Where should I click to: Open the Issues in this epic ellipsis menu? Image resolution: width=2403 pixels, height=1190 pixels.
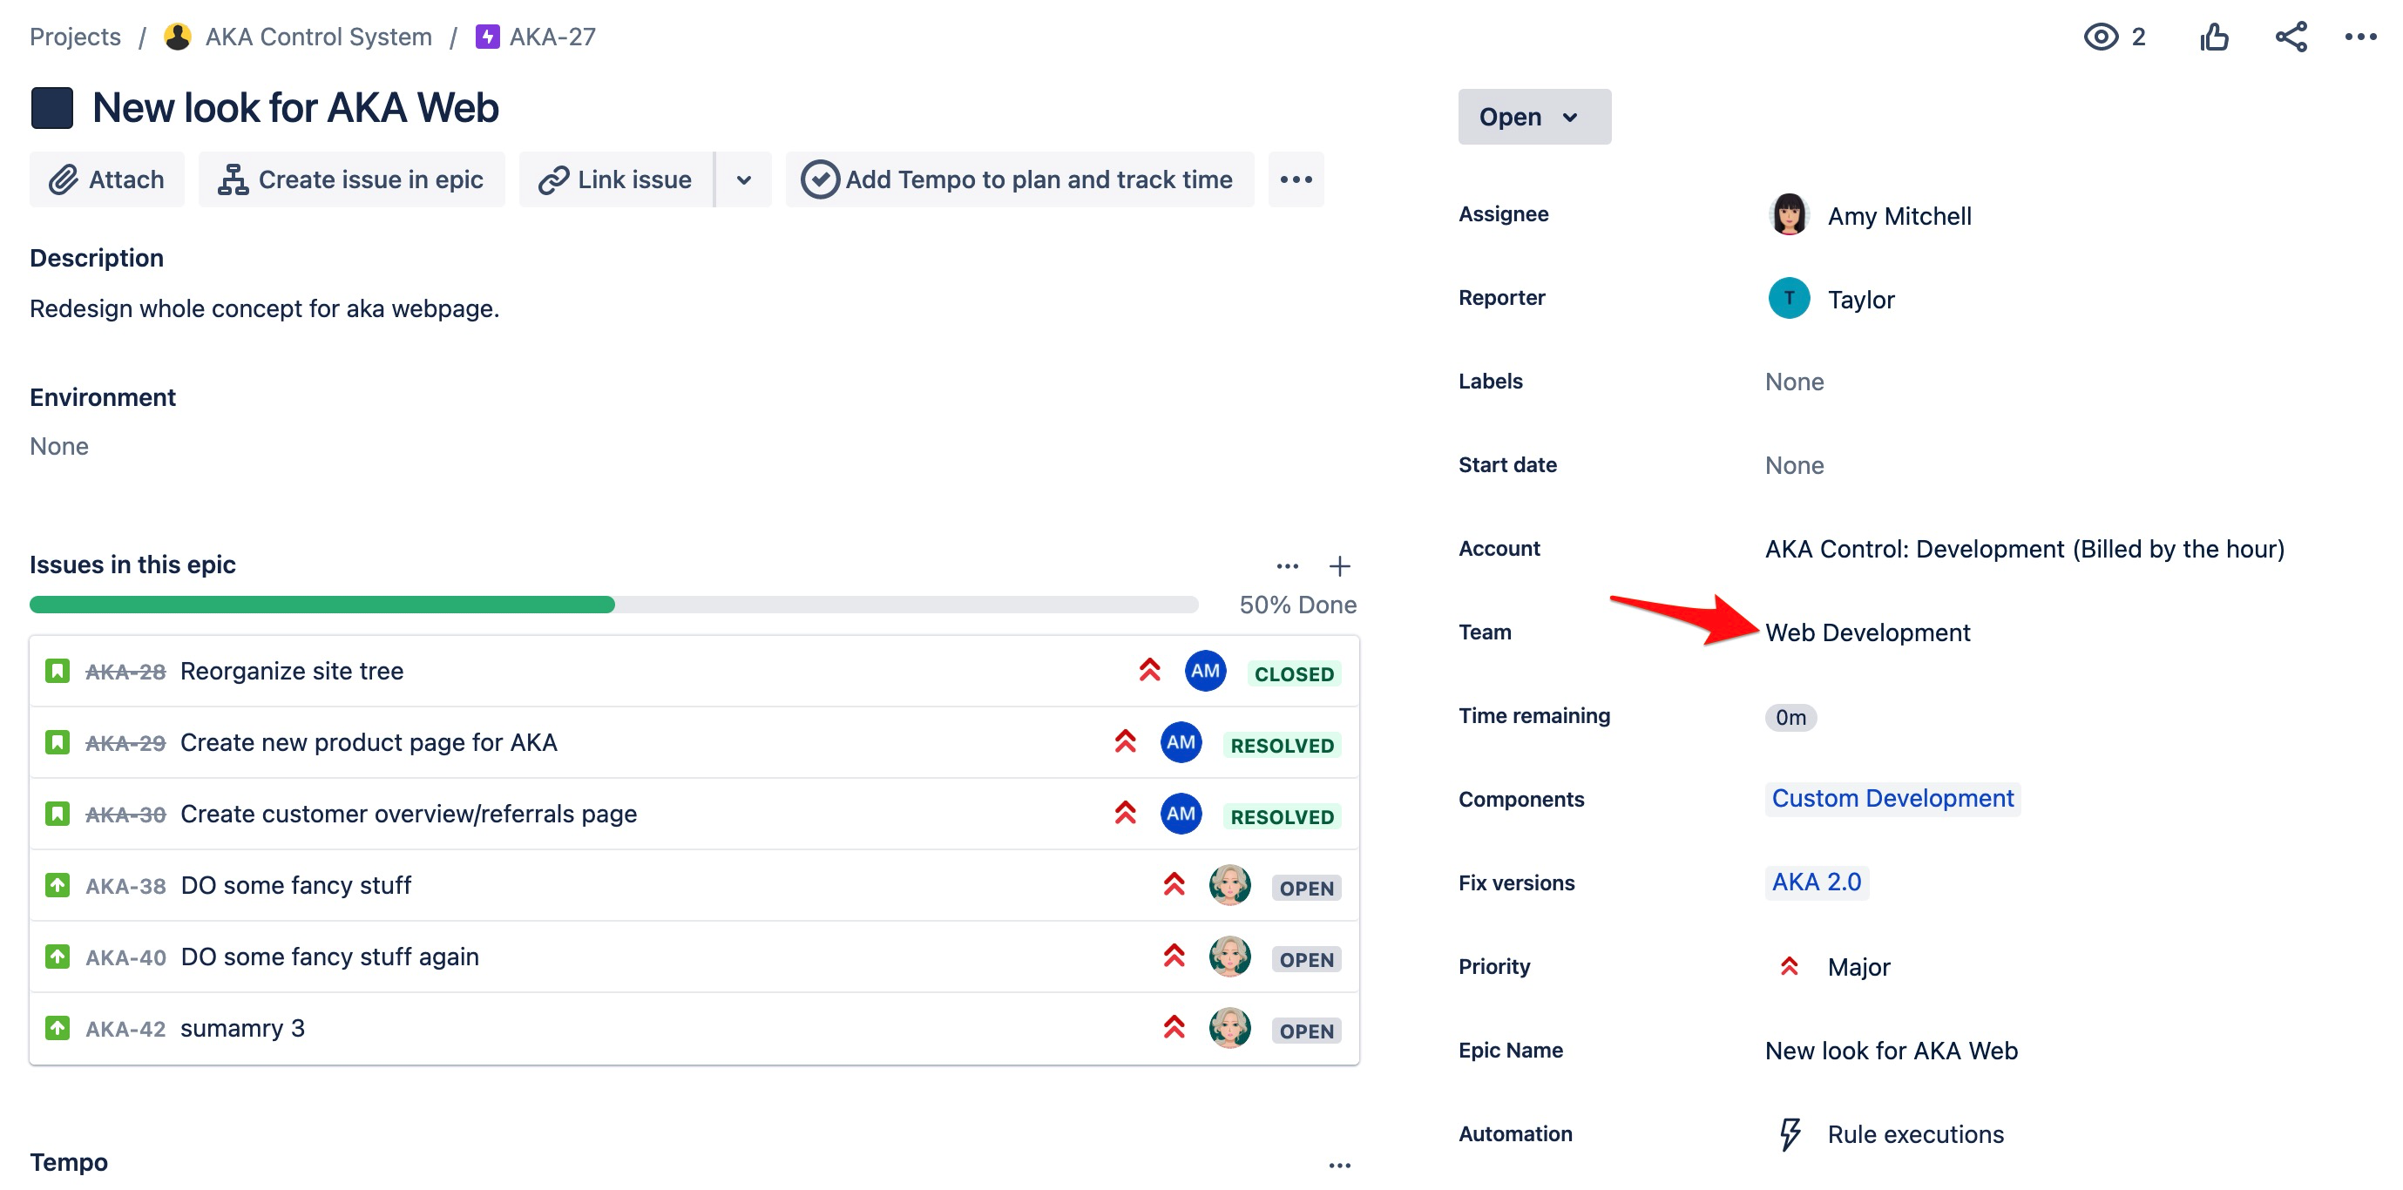coord(1286,566)
